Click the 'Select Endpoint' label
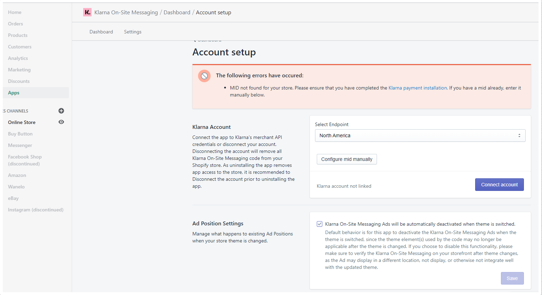 pos(332,124)
